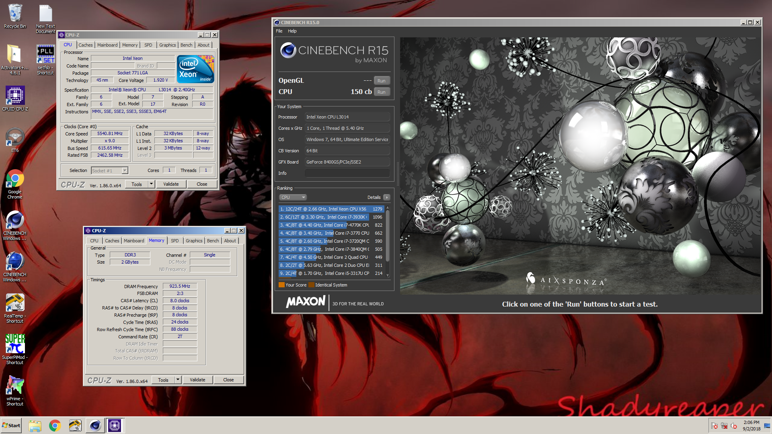Switch to Caches tab in top CPU-Z window
This screenshot has height=434, width=772.
tap(85, 45)
